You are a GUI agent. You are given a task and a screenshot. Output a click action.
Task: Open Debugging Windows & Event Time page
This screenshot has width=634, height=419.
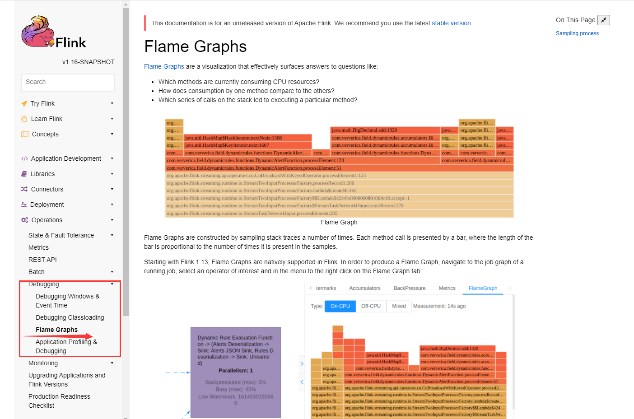(x=68, y=301)
